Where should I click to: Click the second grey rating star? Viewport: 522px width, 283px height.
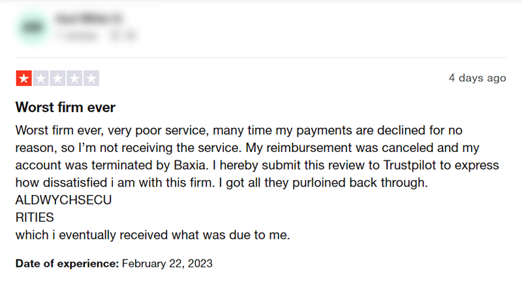click(x=40, y=78)
